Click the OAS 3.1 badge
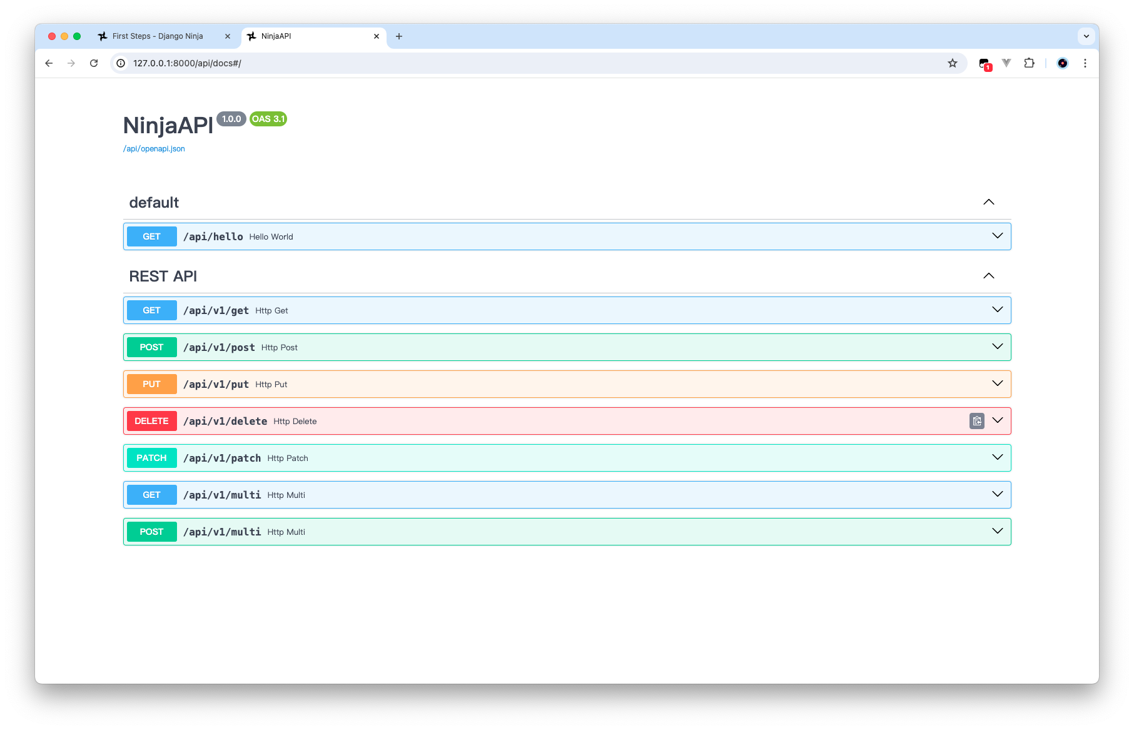Screen dimensions: 1134x730 click(x=268, y=119)
